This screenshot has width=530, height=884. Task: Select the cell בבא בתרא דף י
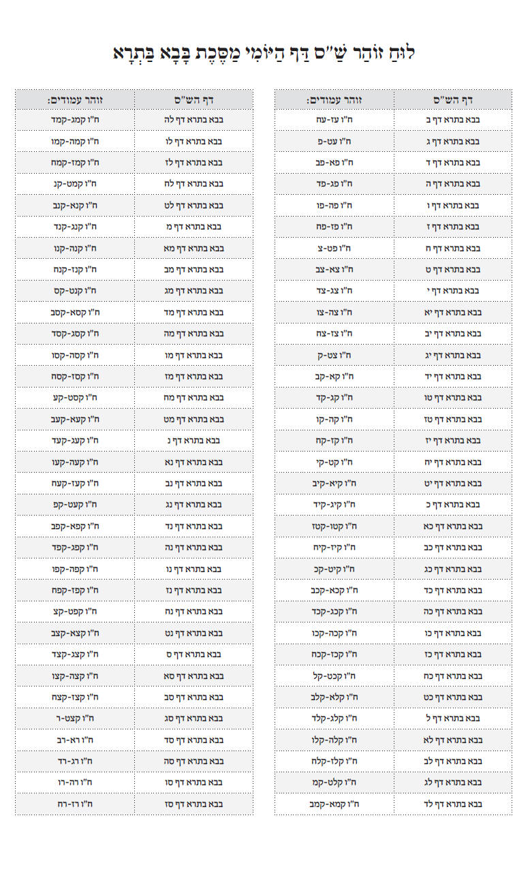(452, 291)
